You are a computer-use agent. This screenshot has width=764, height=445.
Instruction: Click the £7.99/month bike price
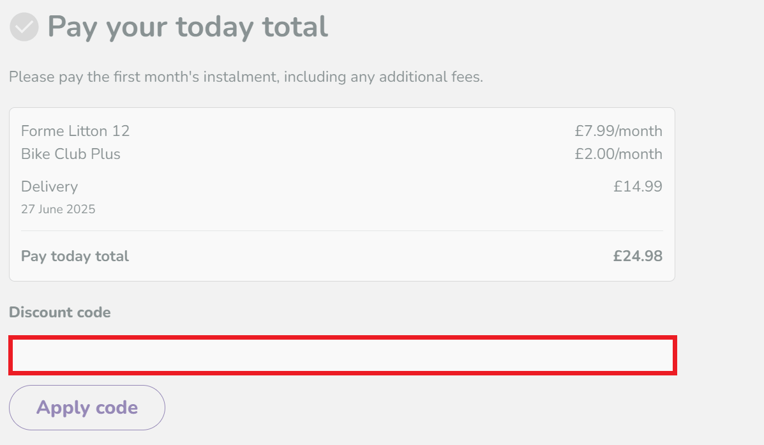[x=618, y=131]
